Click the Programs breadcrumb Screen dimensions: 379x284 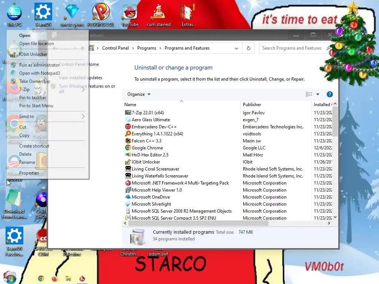click(147, 48)
